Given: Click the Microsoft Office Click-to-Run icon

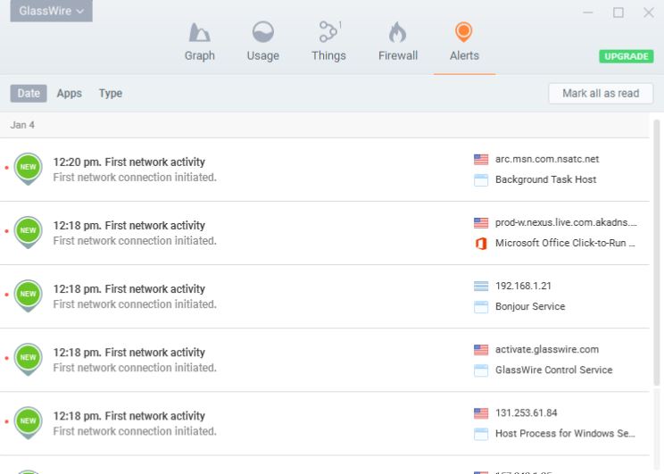Looking at the screenshot, I should pyautogui.click(x=481, y=244).
